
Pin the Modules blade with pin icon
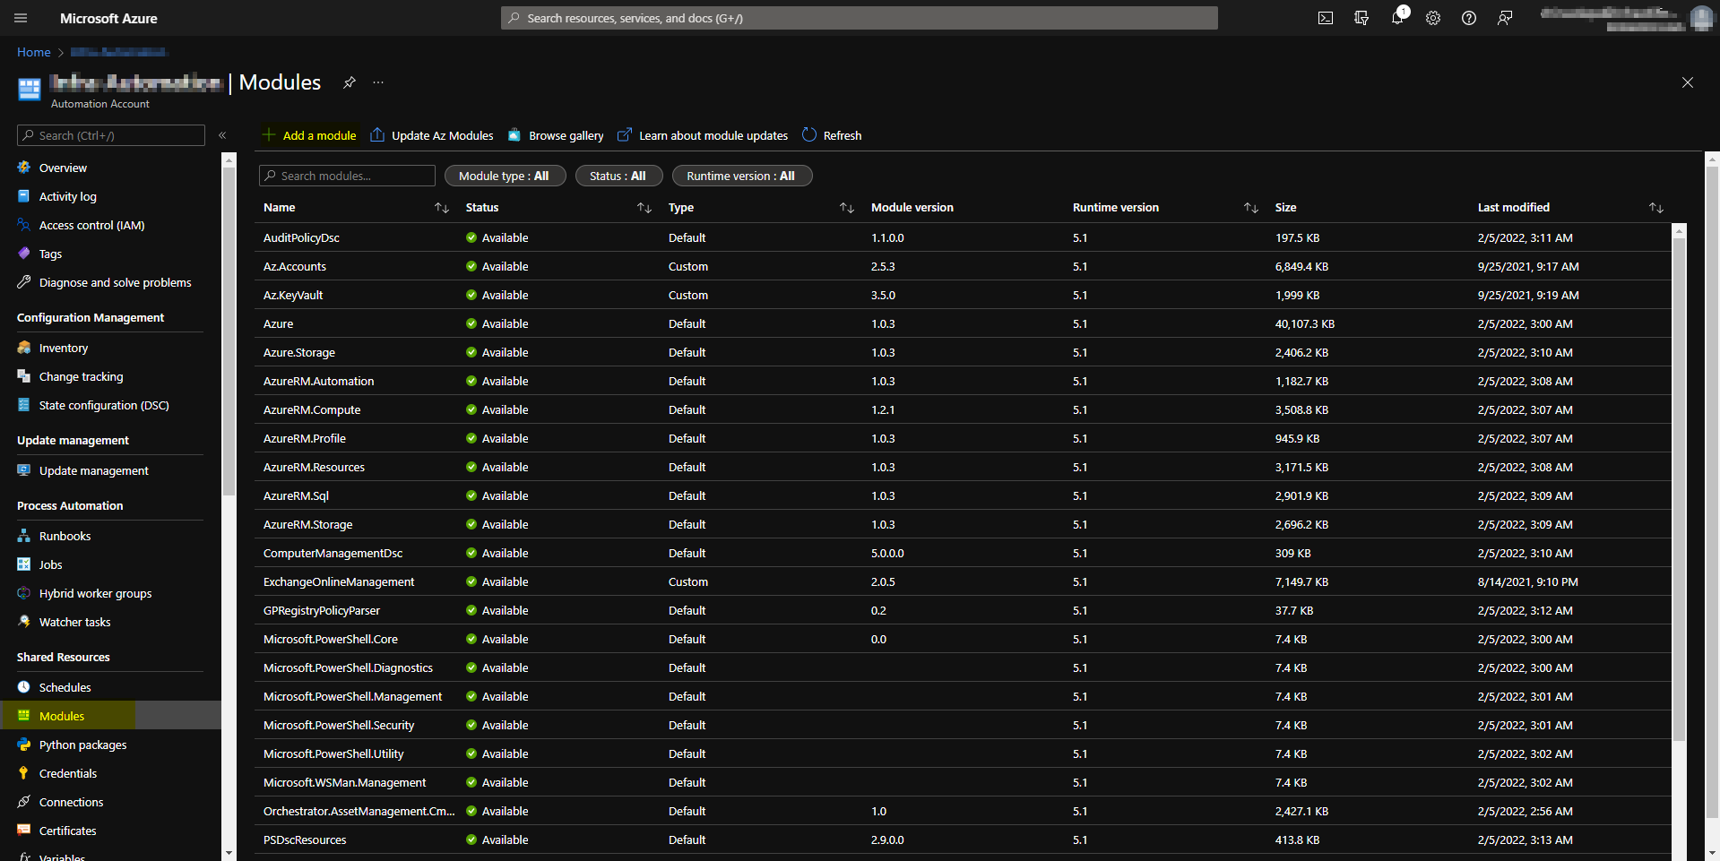(350, 82)
